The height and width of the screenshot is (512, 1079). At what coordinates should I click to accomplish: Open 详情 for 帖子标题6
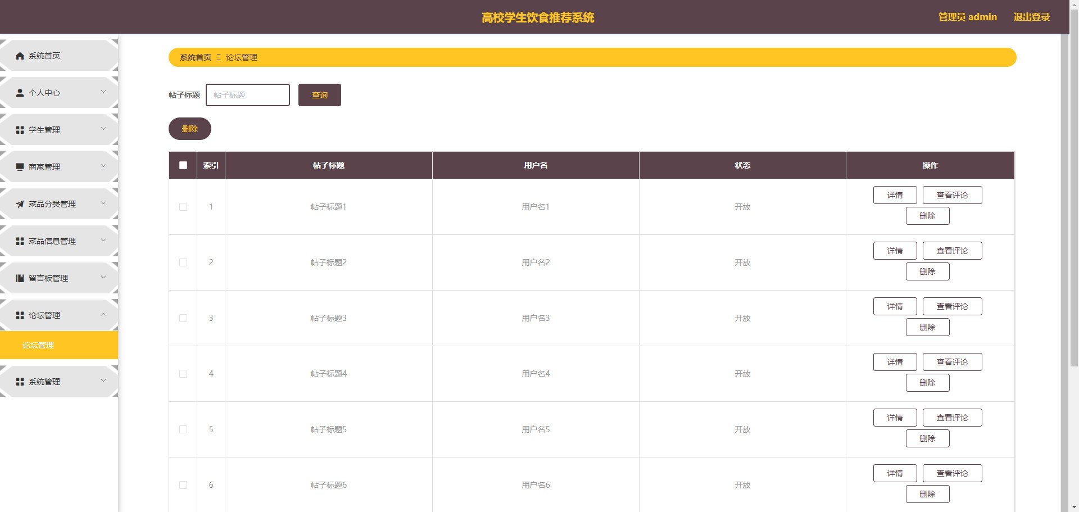895,473
